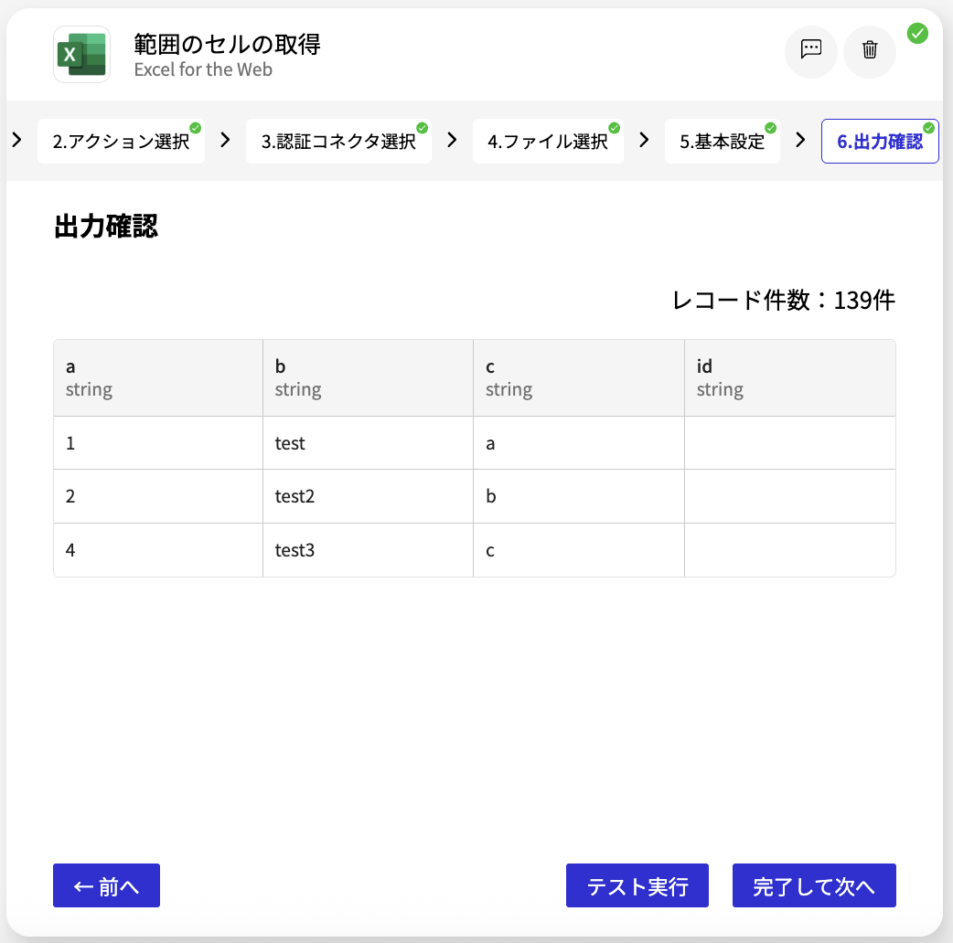The image size is (953, 943).
Task: Open the 2.アクション選択 step tab
Action: [x=121, y=142]
